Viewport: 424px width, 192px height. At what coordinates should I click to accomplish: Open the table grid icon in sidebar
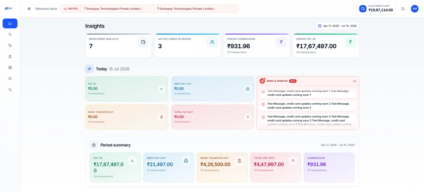pyautogui.click(x=10, y=68)
